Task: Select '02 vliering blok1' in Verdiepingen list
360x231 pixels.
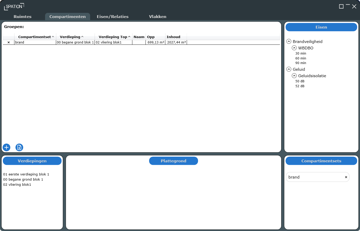Action: click(x=17, y=185)
